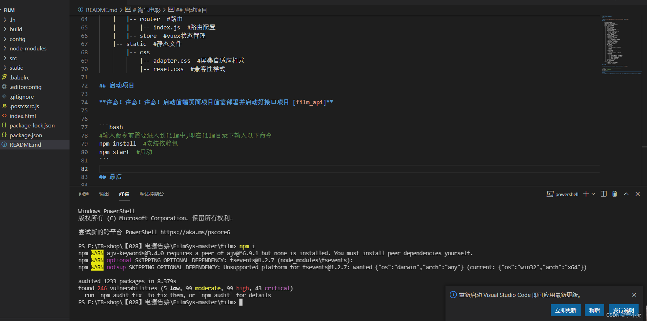
Task: Click the JS icon beside .postcssrc.js
Action: (x=4, y=106)
